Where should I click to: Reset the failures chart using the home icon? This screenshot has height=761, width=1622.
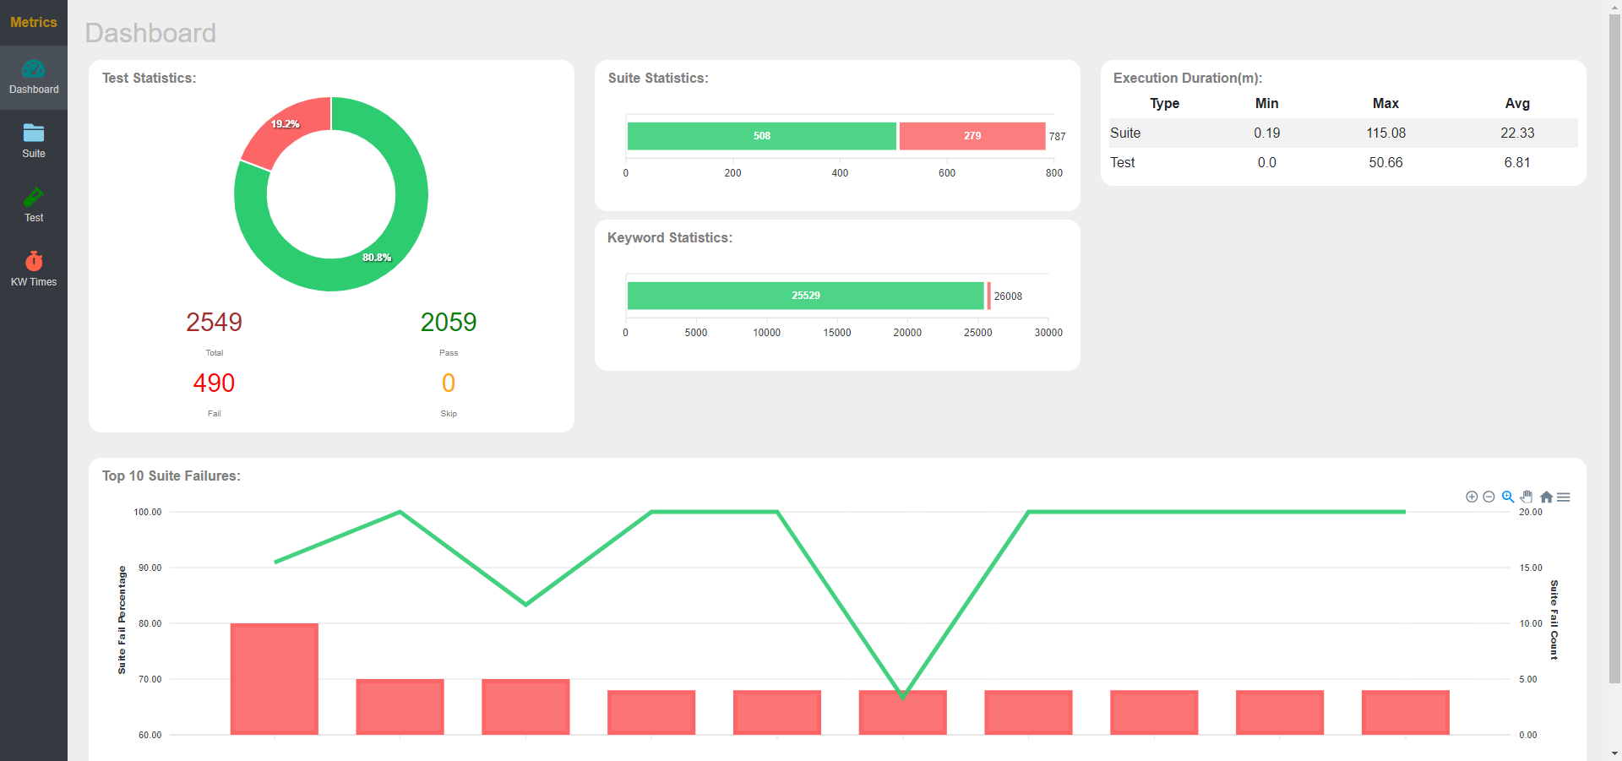pyautogui.click(x=1546, y=497)
